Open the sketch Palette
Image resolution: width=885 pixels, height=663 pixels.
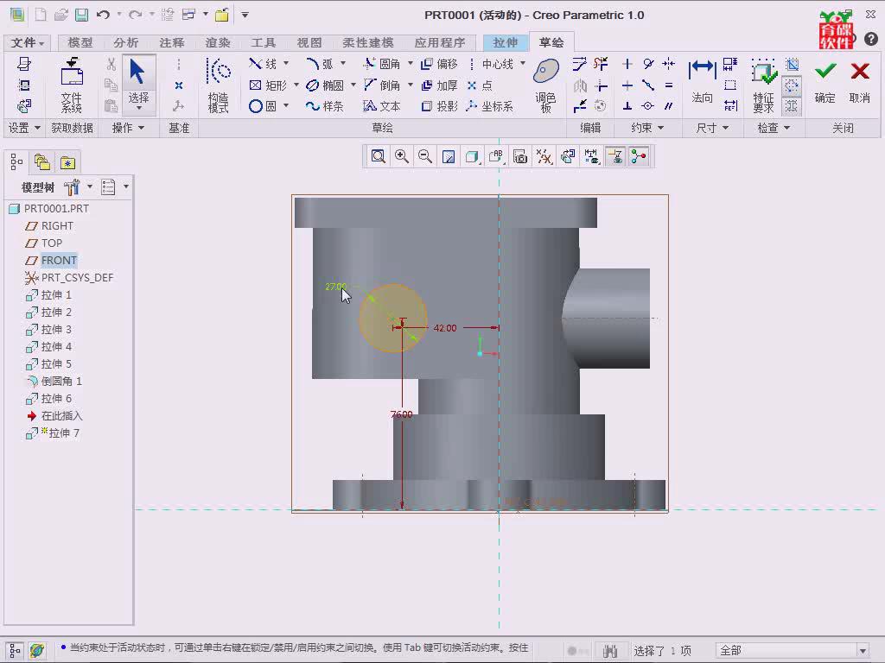point(546,85)
